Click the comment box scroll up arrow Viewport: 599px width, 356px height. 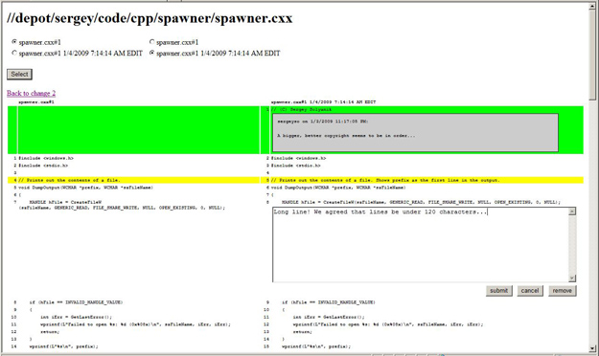[572, 211]
